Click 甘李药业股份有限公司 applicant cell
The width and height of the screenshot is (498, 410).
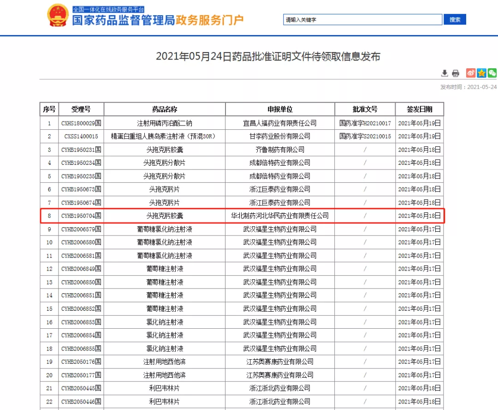(x=280, y=136)
